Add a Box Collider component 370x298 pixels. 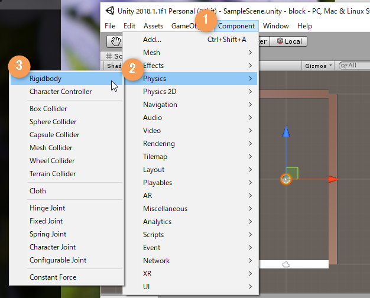[67, 109]
